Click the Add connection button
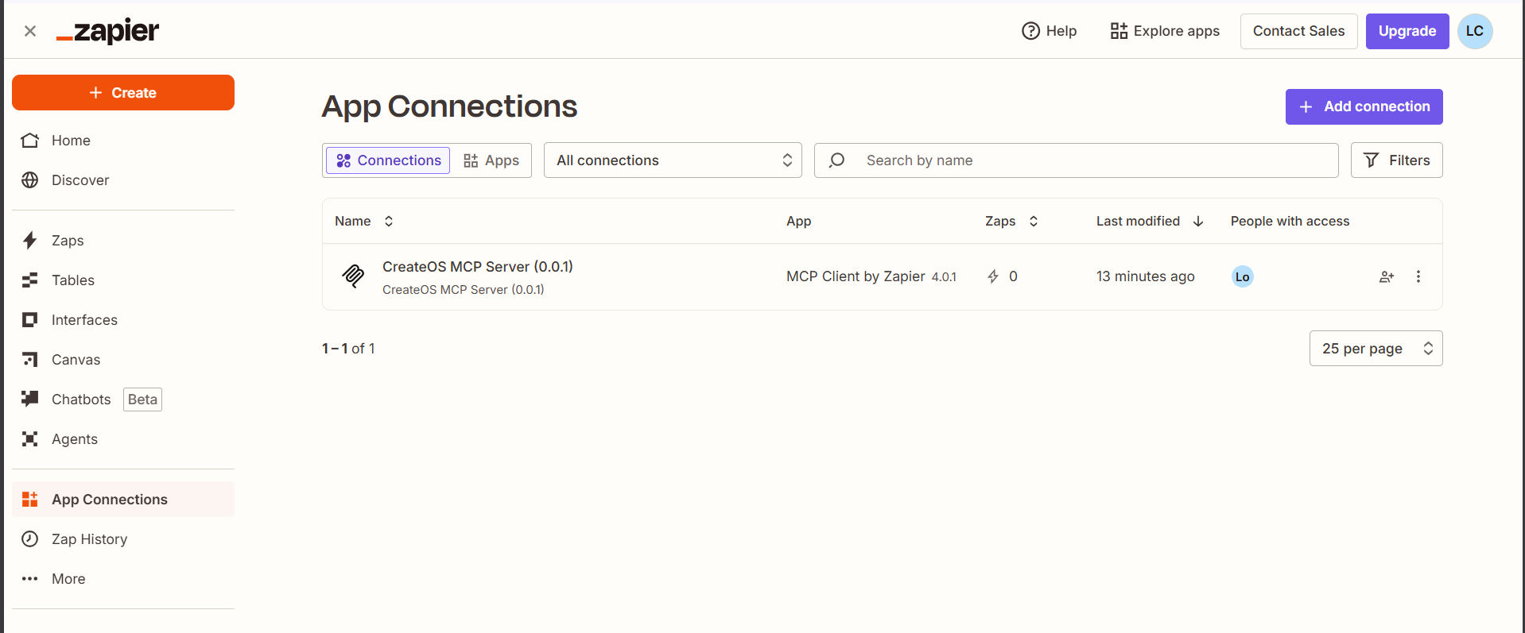Viewport: 1525px width, 633px height. (1364, 106)
